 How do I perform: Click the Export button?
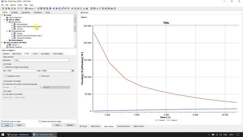pos(19,125)
